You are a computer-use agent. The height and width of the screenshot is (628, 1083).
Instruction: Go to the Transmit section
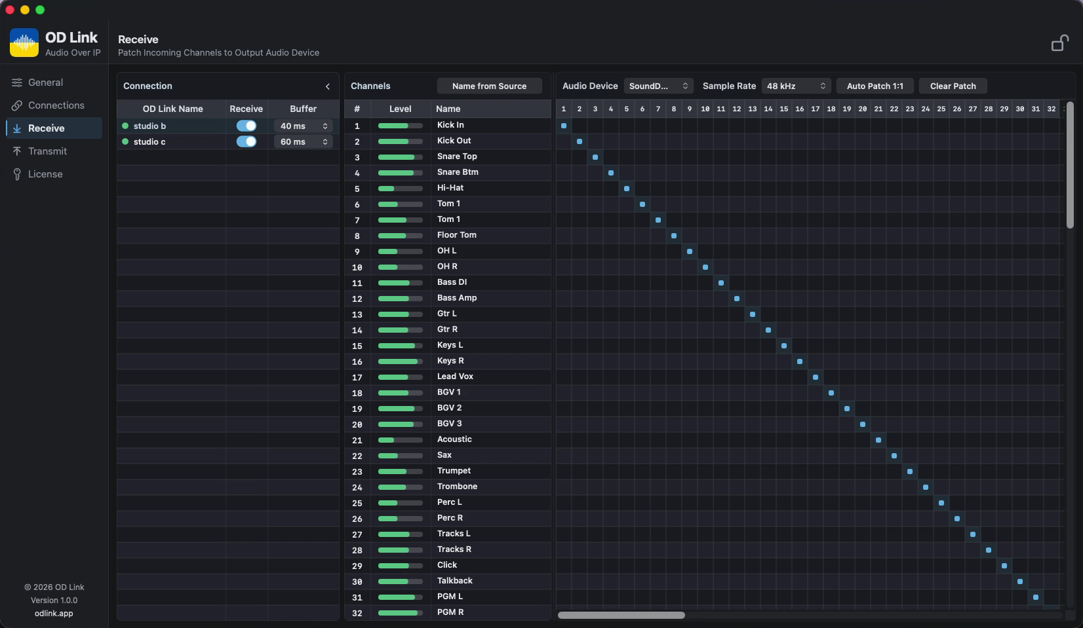pos(54,151)
